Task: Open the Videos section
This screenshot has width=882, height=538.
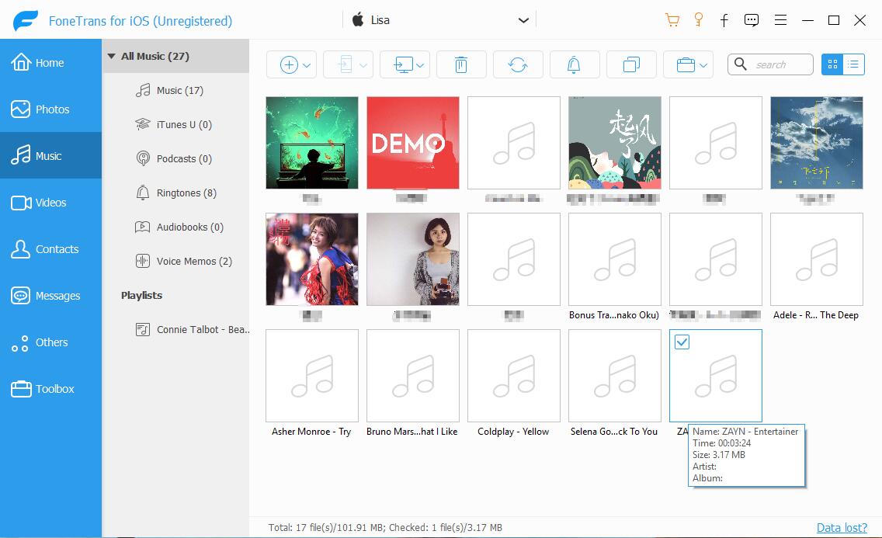Action: pyautogui.click(x=50, y=203)
